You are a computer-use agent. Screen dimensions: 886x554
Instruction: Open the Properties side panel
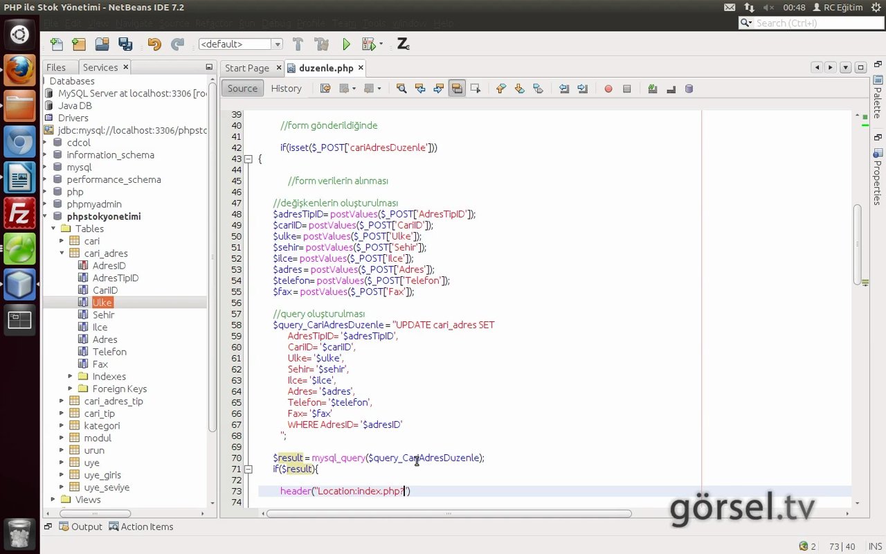click(878, 176)
